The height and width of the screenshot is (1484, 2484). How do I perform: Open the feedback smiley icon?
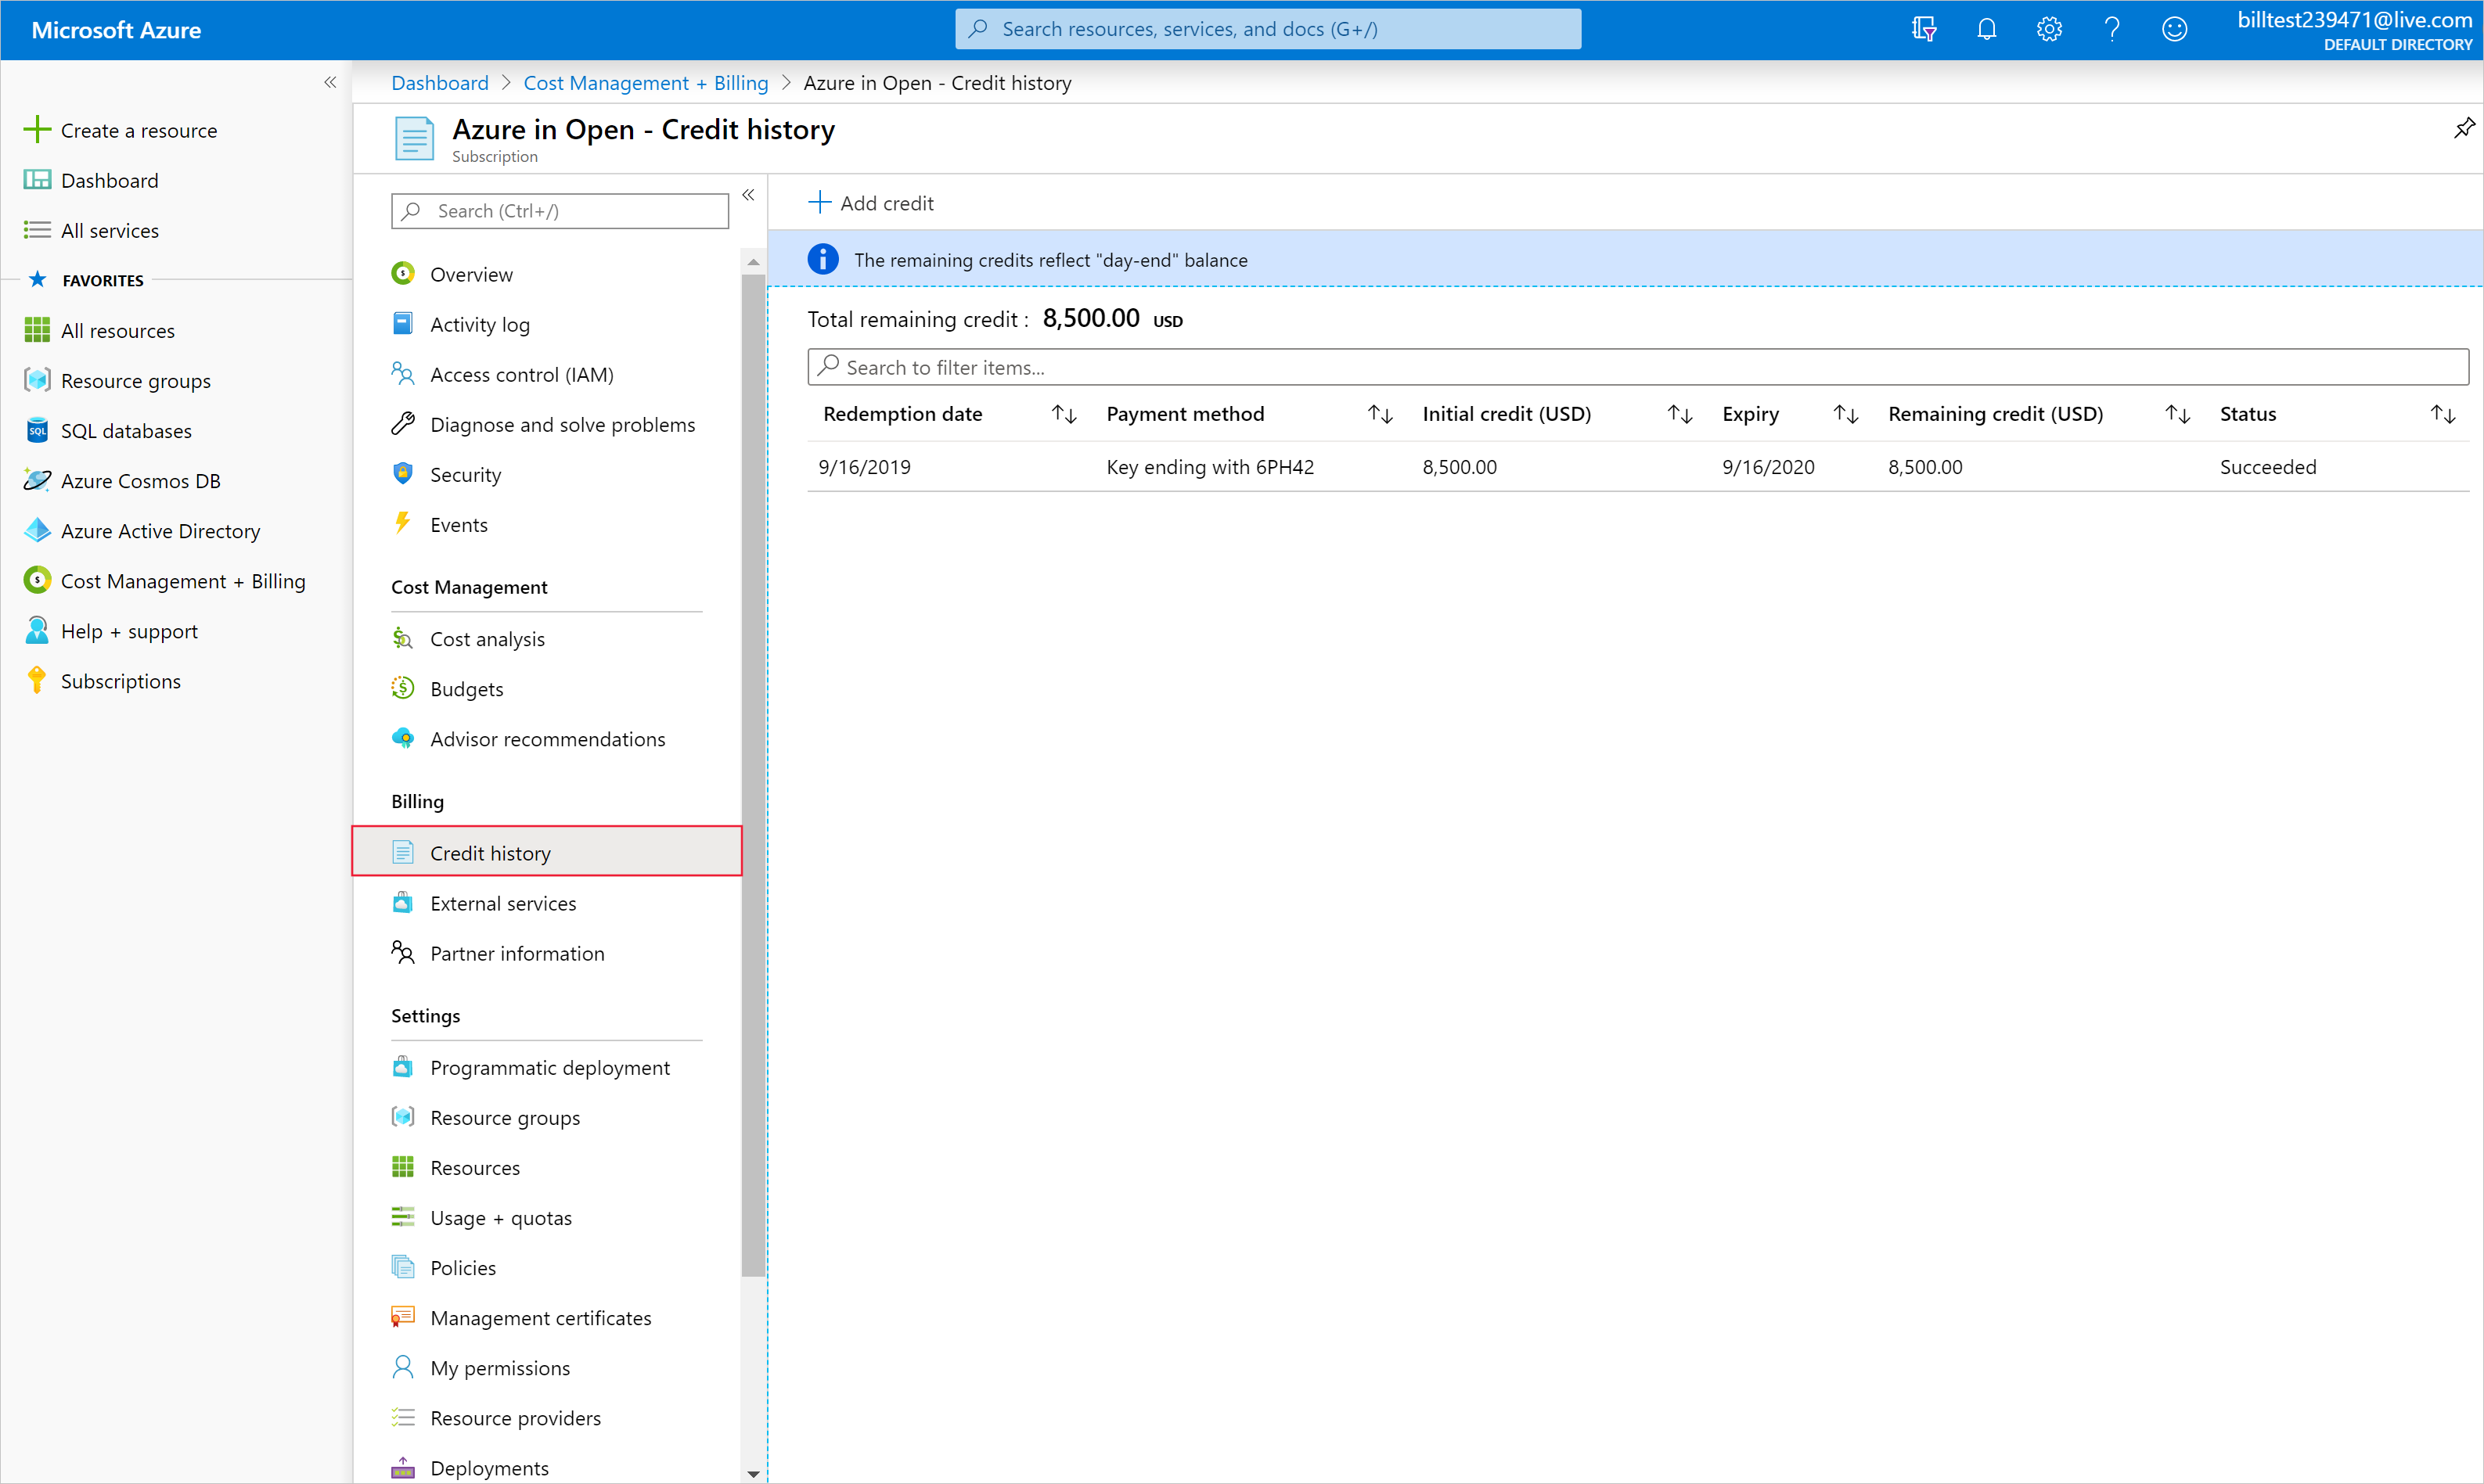[x=2174, y=29]
